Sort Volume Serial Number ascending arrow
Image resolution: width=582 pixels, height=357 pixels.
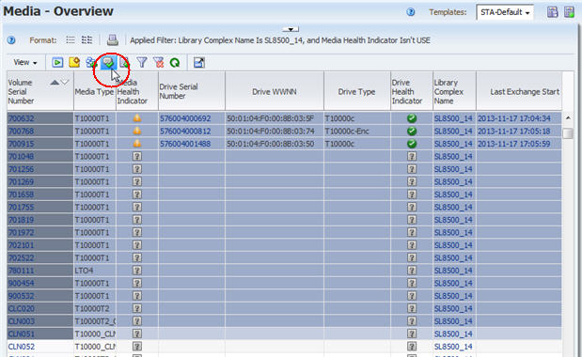pos(55,83)
